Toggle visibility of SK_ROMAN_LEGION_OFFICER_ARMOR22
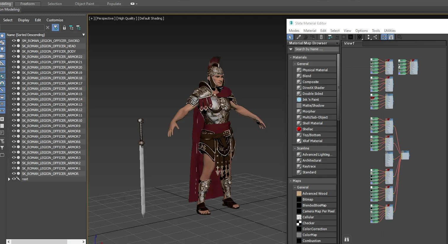 pyautogui.click(x=14, y=57)
